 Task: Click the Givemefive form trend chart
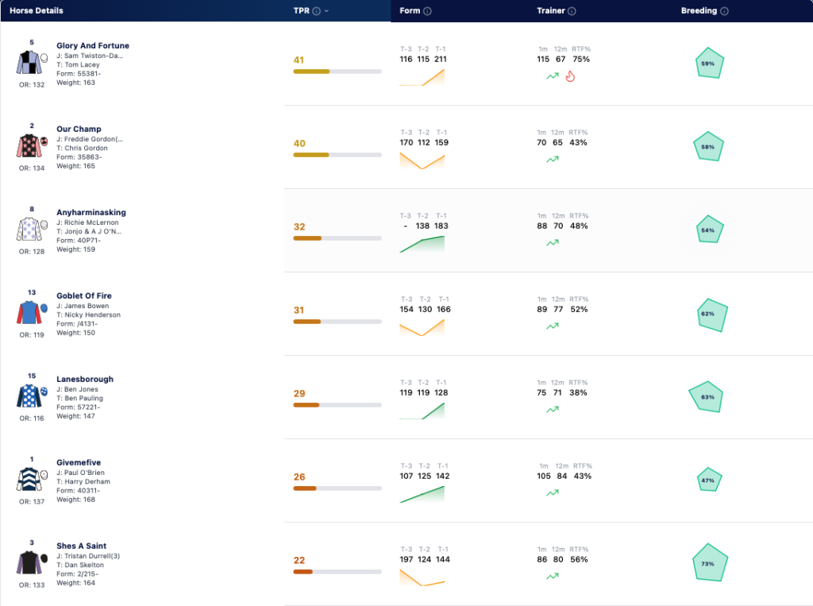[x=422, y=494]
